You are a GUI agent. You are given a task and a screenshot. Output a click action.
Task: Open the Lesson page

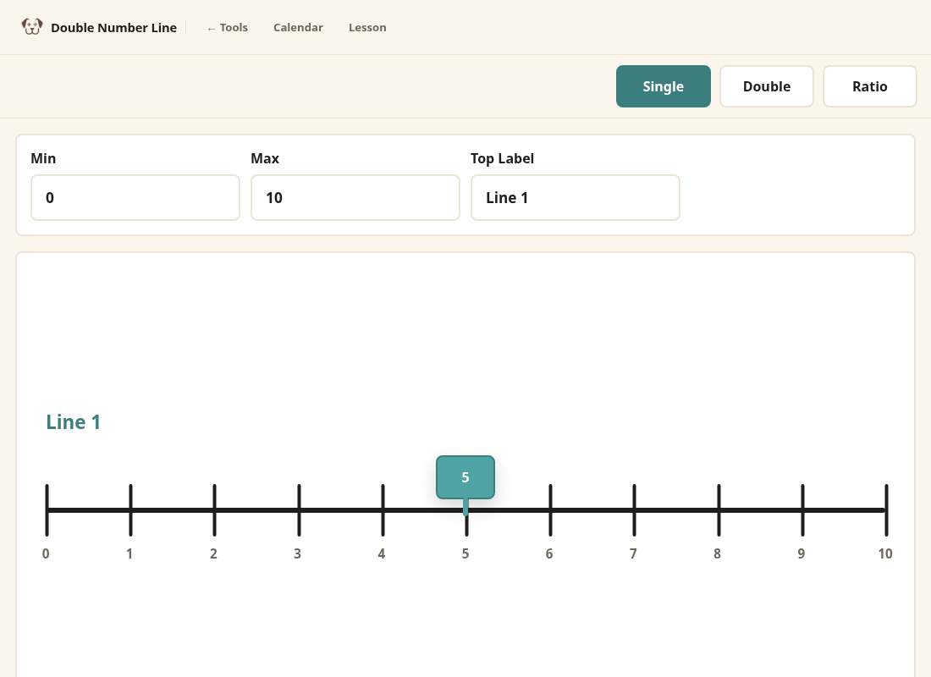point(367,27)
